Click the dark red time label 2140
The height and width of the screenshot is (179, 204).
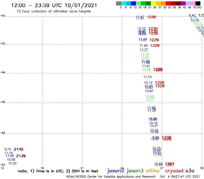(x=18, y=149)
